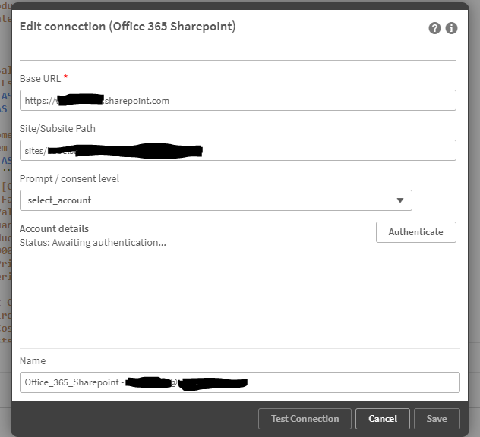Viewport: 480px width, 437px height.
Task: Click the info icon in dialog header
Action: (x=451, y=28)
